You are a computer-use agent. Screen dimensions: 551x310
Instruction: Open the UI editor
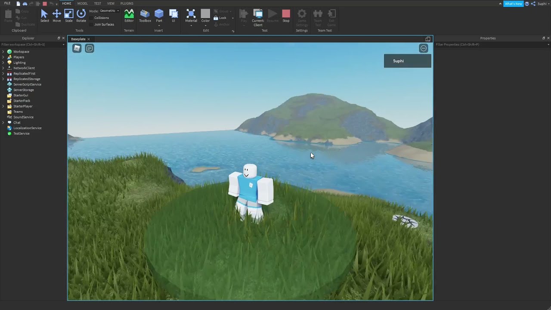click(173, 16)
